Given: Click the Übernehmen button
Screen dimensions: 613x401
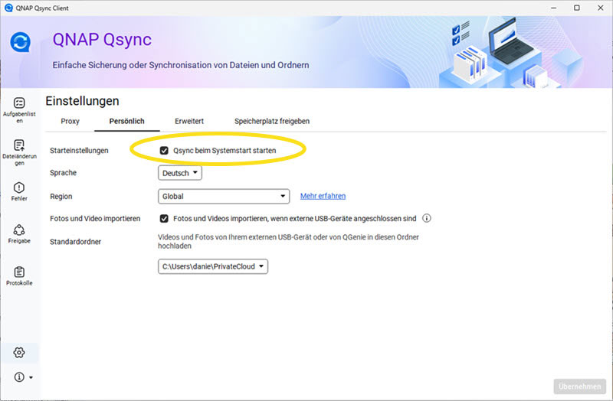Looking at the screenshot, I should 580,386.
